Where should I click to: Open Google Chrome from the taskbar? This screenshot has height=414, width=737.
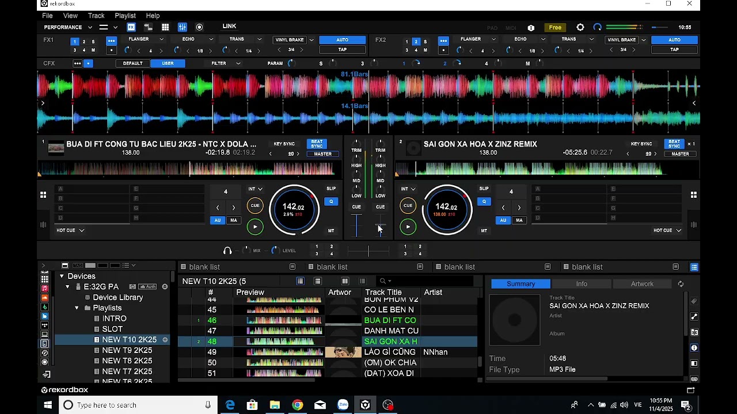pos(297,405)
